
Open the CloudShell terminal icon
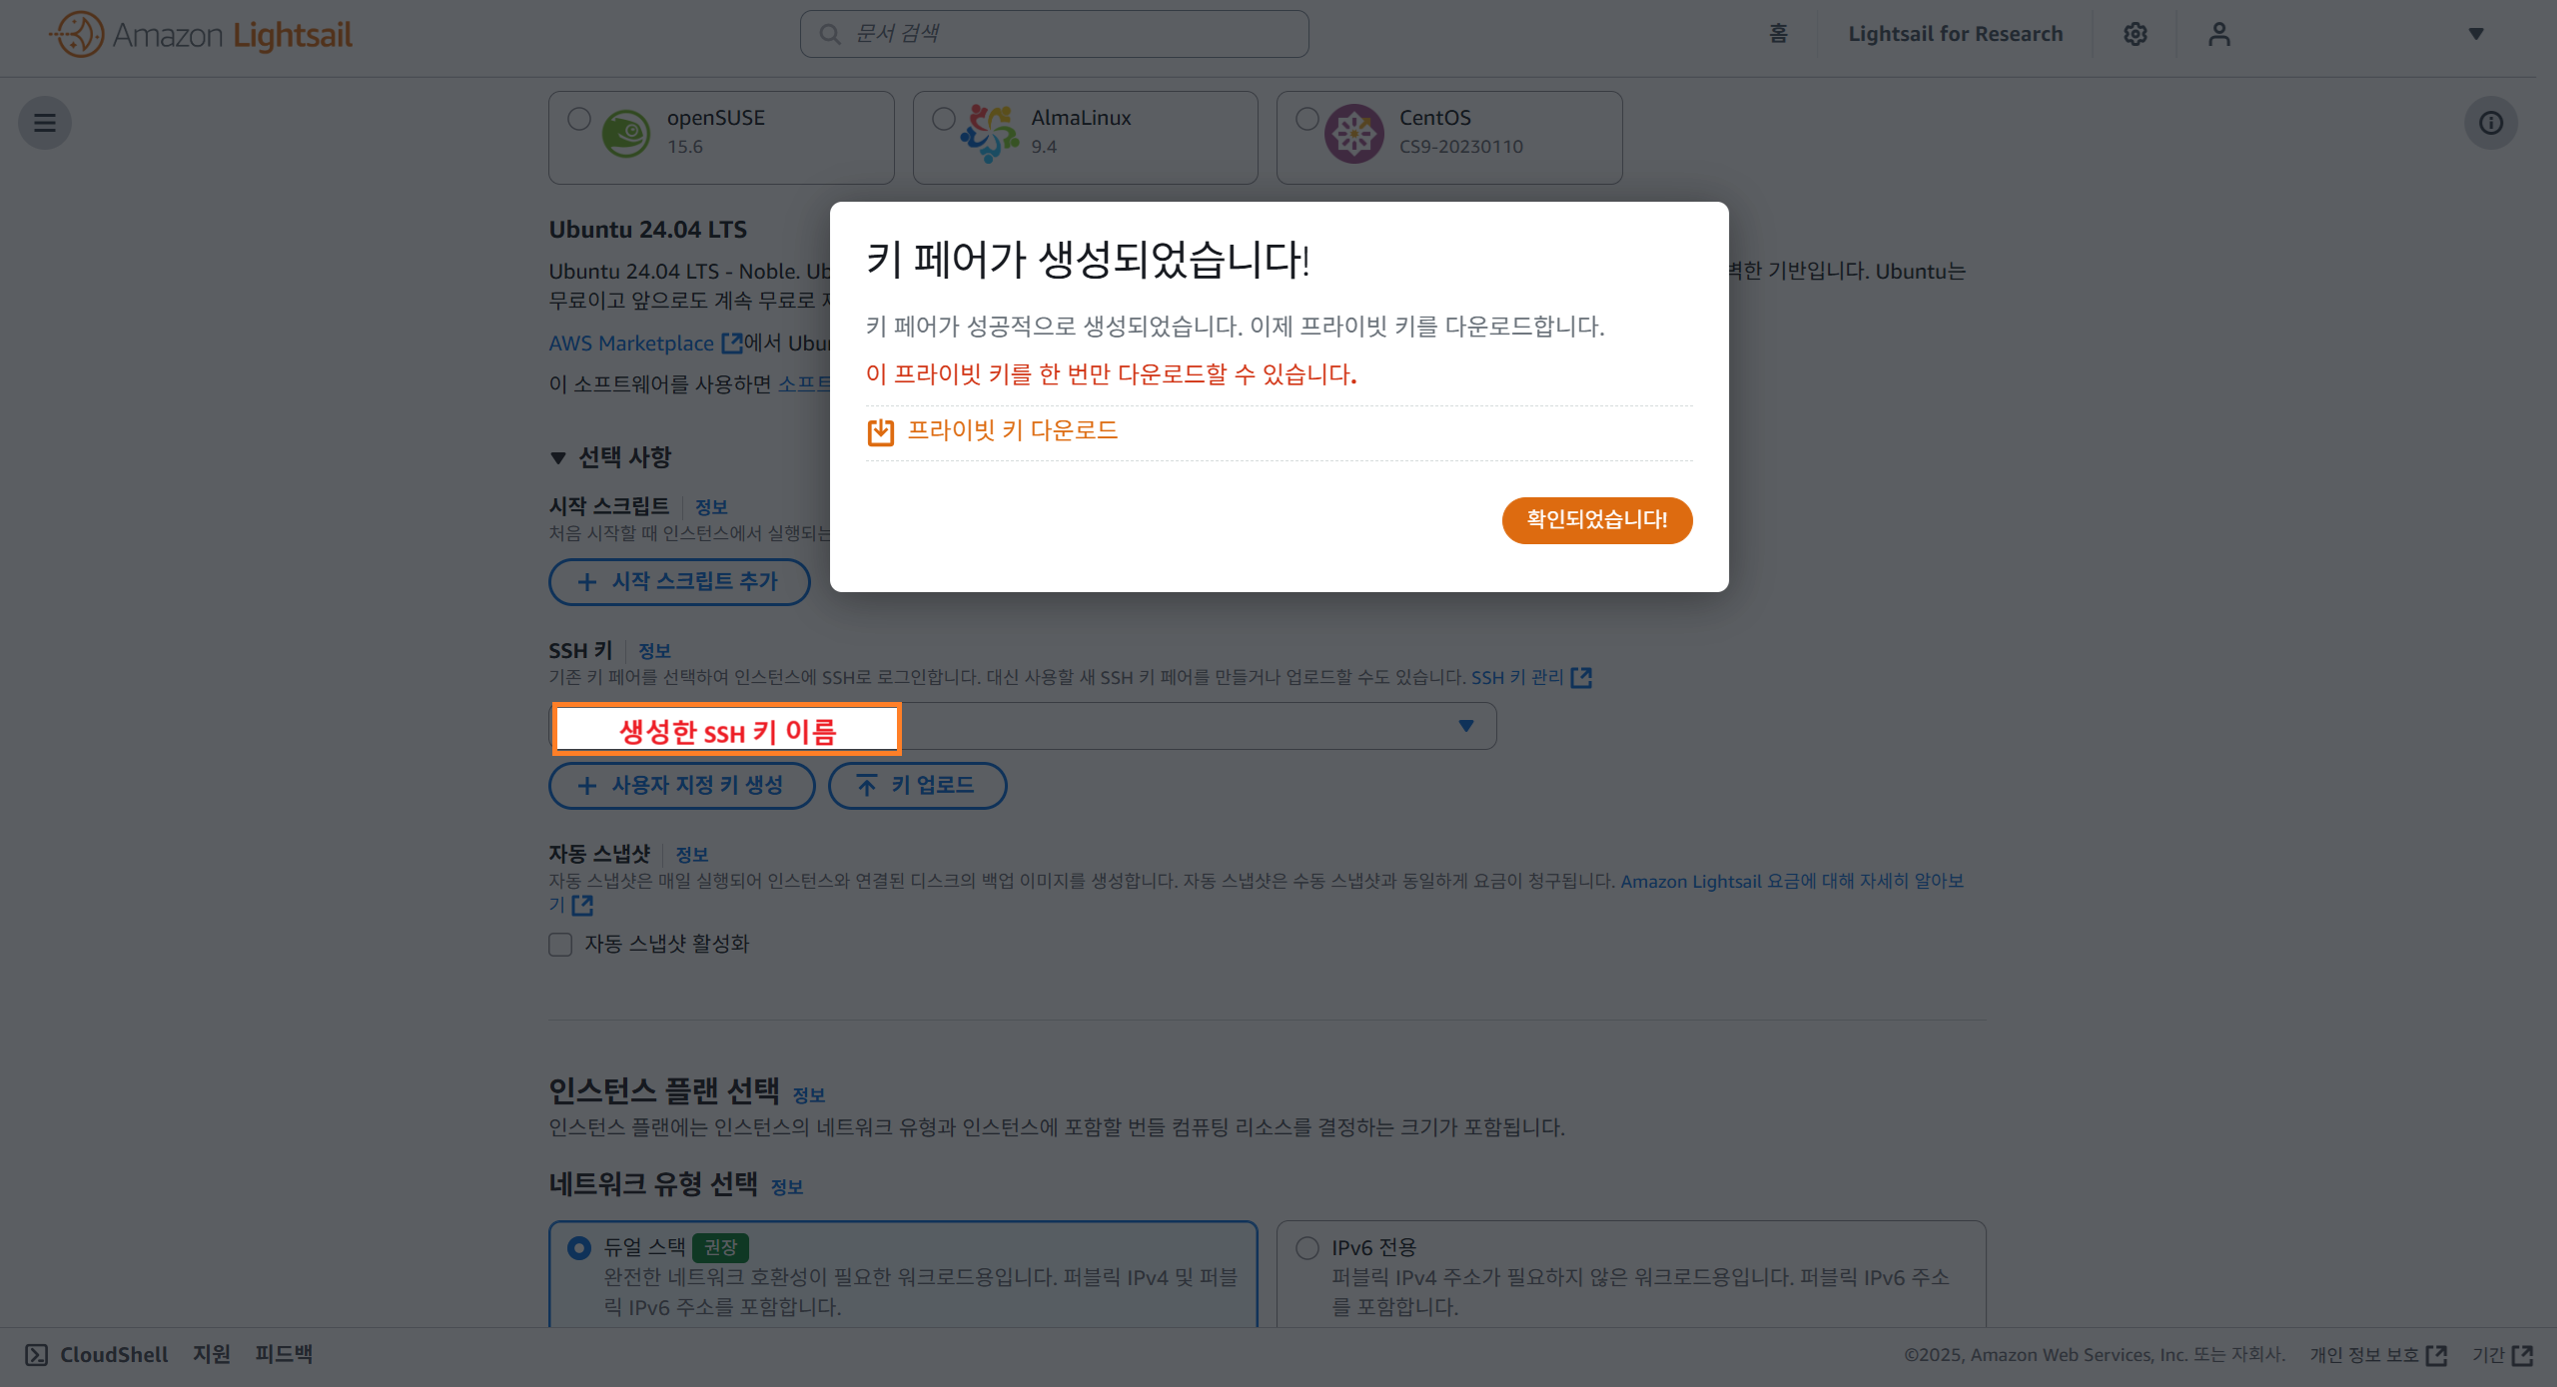(x=36, y=1354)
